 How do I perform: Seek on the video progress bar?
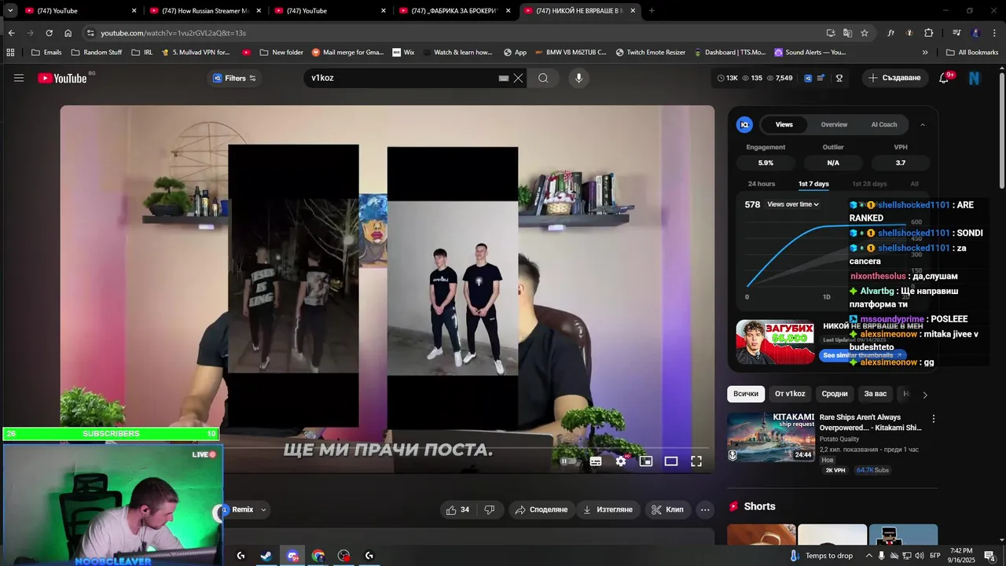coord(387,447)
